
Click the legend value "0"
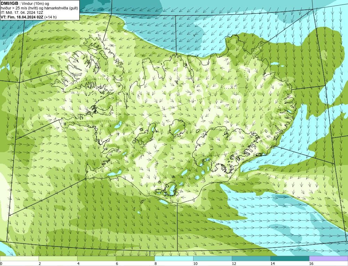(1, 264)
